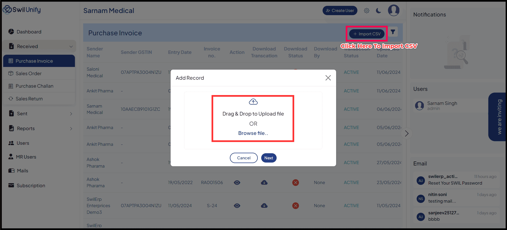Close the Add Record dialog

[x=328, y=78]
